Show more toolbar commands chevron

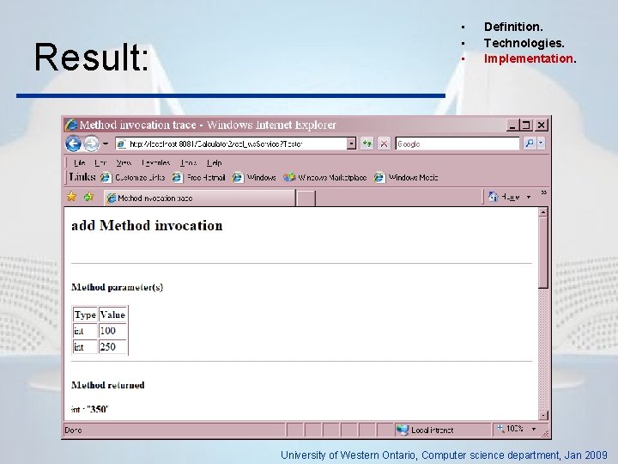(x=543, y=193)
